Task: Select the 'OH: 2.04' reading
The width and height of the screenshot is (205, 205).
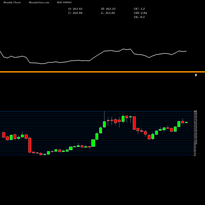Action: point(140,13)
